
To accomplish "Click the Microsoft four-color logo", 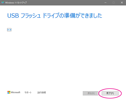I will click(9, 92).
